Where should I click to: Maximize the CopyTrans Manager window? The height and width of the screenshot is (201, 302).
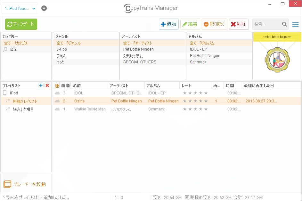282,4
